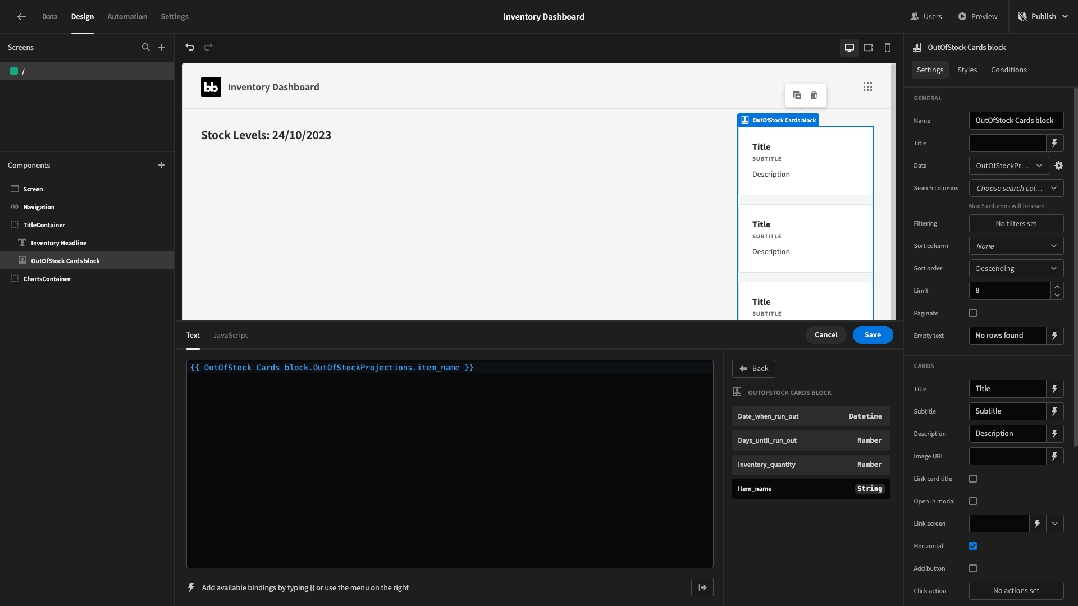Open the Publish dropdown menu
Screen dimensions: 1078x606
tap(1043, 17)
